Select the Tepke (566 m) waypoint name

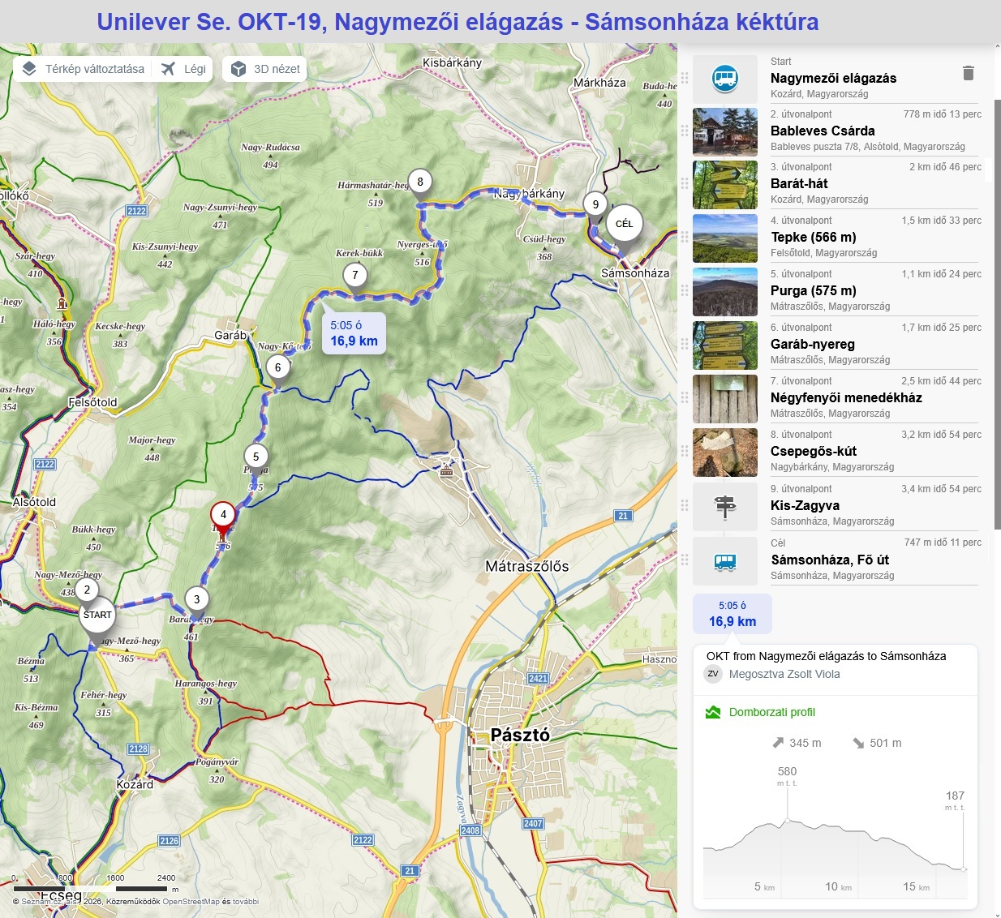[814, 237]
